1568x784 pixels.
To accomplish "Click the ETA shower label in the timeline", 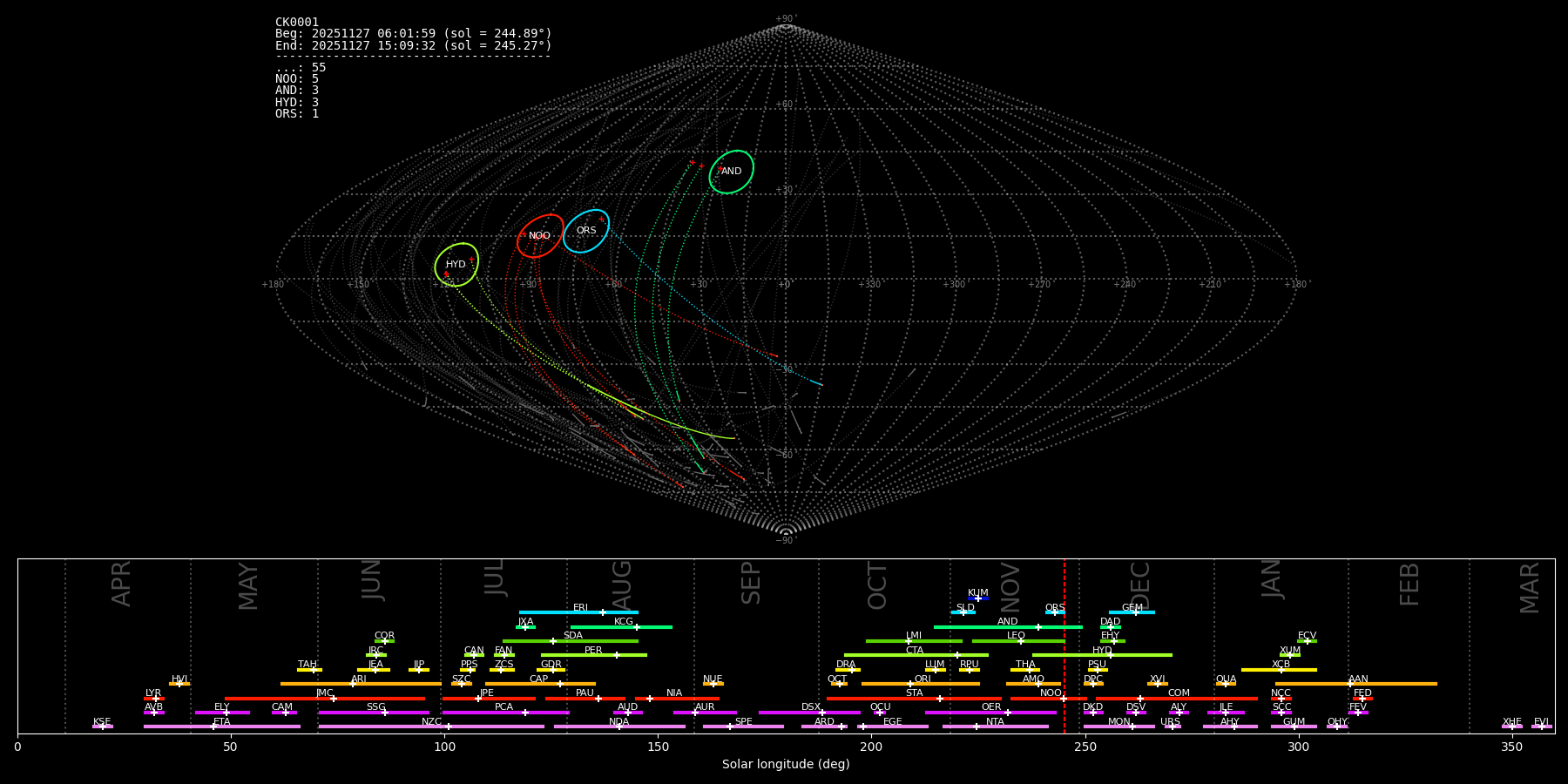I will pyautogui.click(x=222, y=722).
